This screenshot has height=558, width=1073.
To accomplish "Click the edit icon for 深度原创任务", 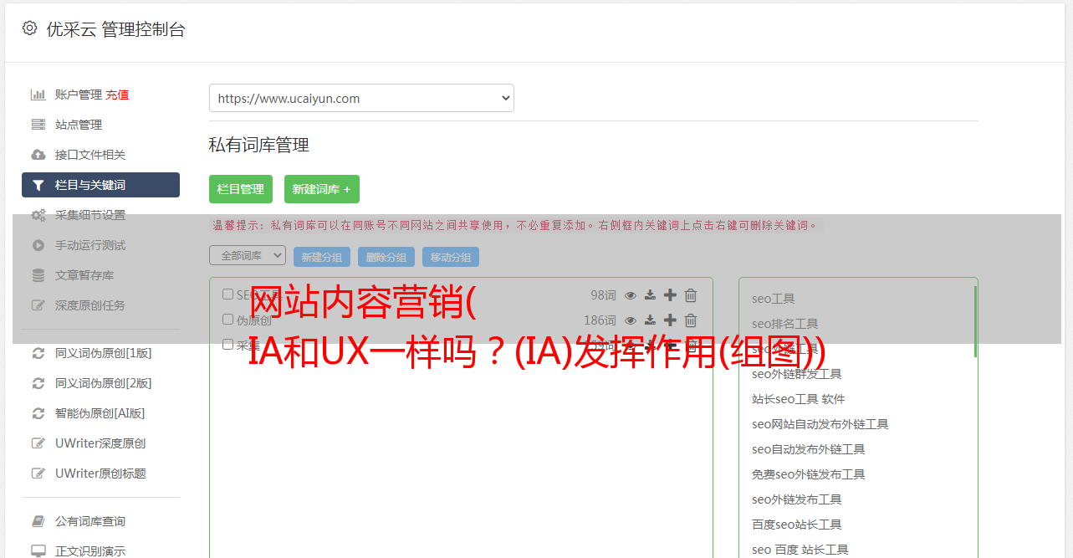I will click(x=38, y=305).
